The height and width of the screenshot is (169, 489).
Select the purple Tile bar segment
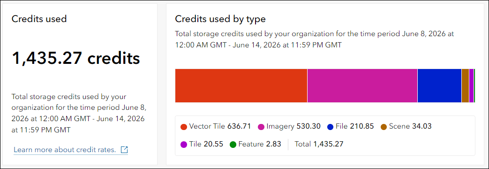click(471, 85)
